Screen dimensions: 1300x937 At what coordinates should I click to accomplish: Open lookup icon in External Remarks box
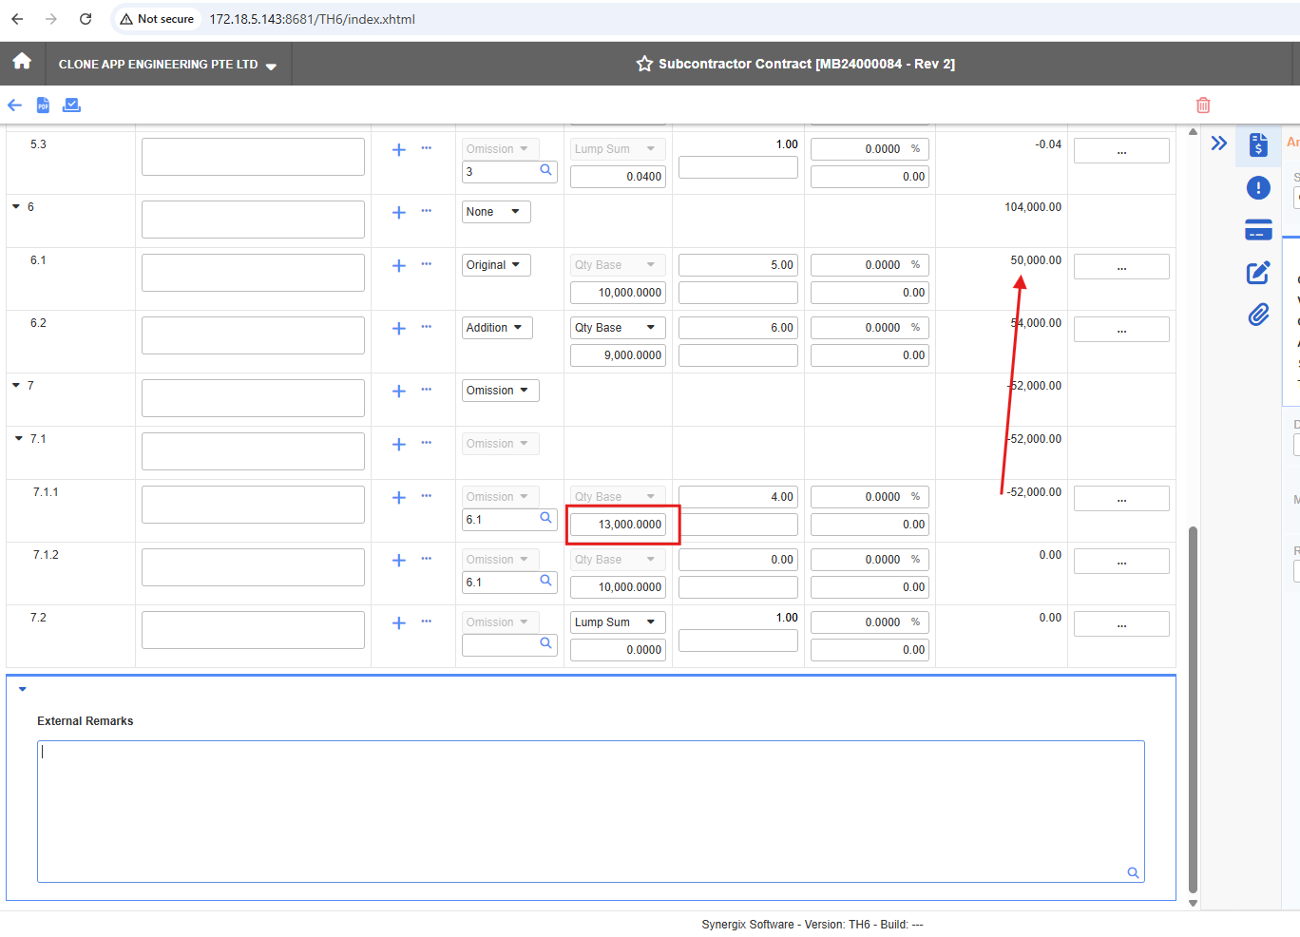coord(1133,872)
